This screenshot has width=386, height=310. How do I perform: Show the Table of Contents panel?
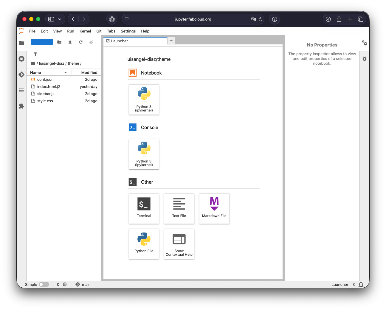(x=21, y=90)
